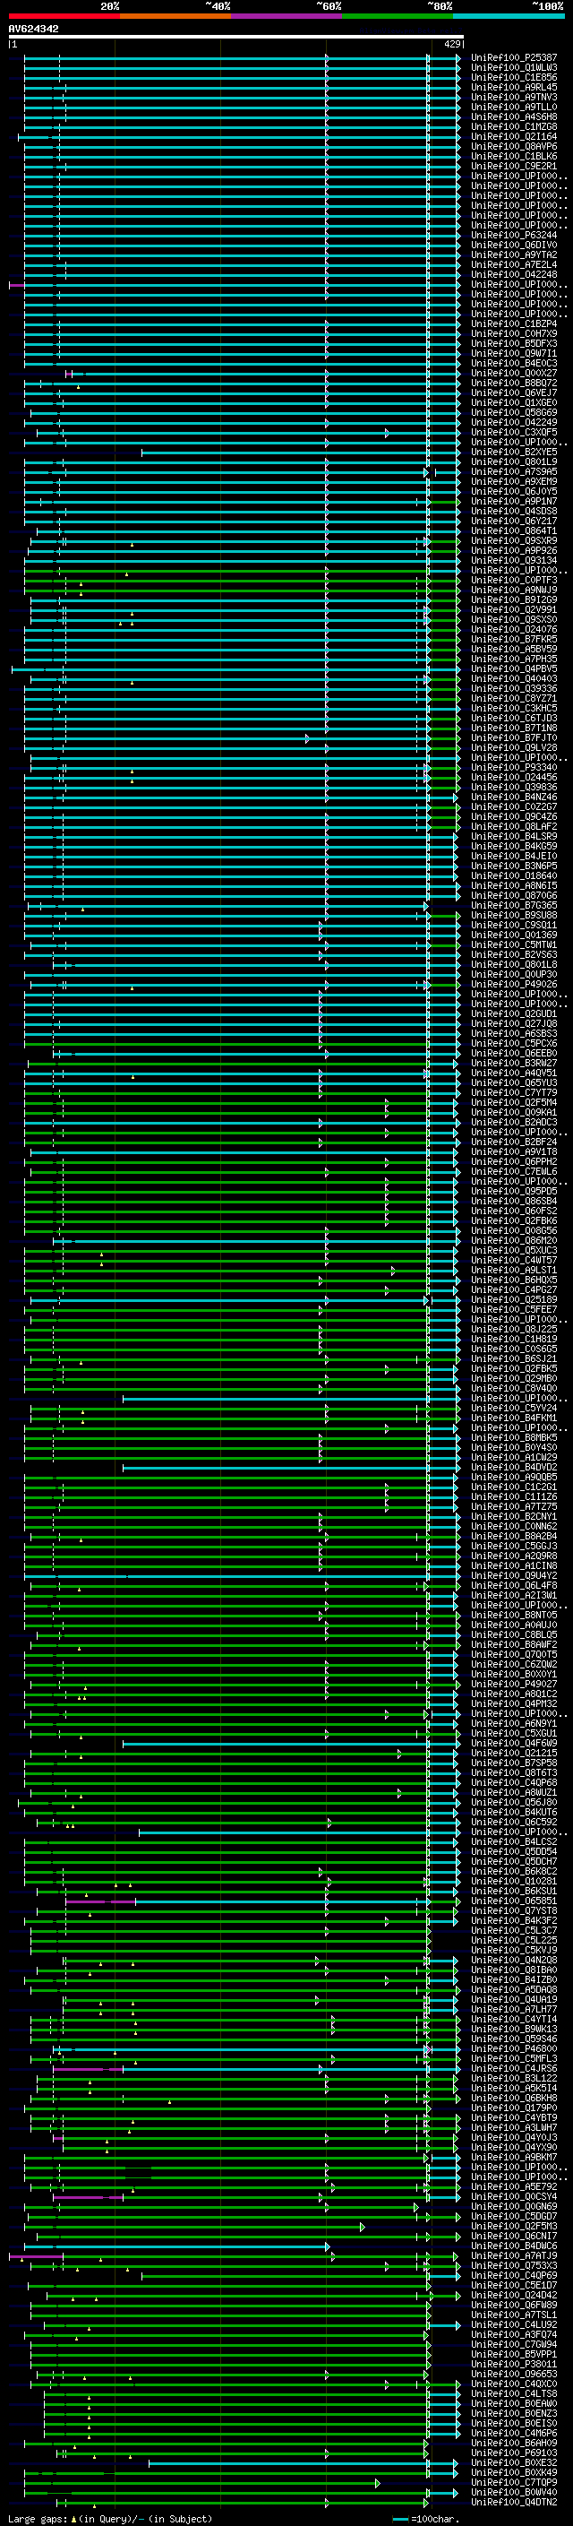Open hit UniRef100_C1E856
The width and height of the screenshot is (573, 2526).
(x=514, y=77)
